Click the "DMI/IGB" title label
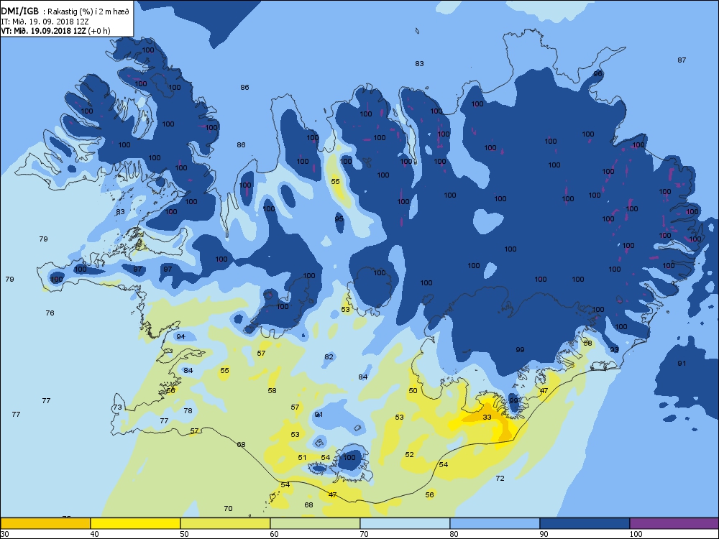 [x=19, y=11]
